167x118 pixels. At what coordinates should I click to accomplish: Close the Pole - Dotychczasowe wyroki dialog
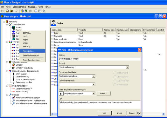point(139,50)
